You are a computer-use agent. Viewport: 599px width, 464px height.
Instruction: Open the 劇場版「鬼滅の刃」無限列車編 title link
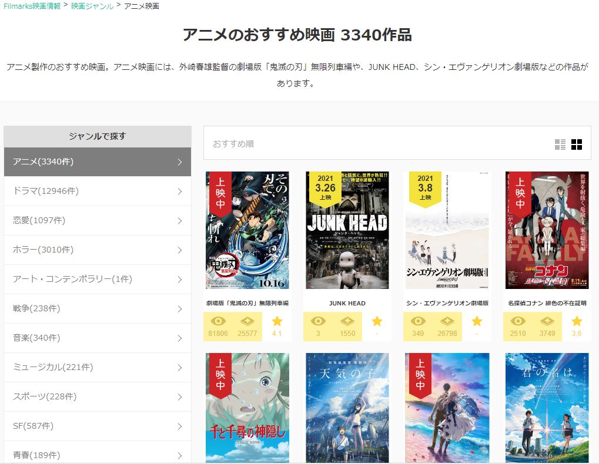(x=247, y=303)
